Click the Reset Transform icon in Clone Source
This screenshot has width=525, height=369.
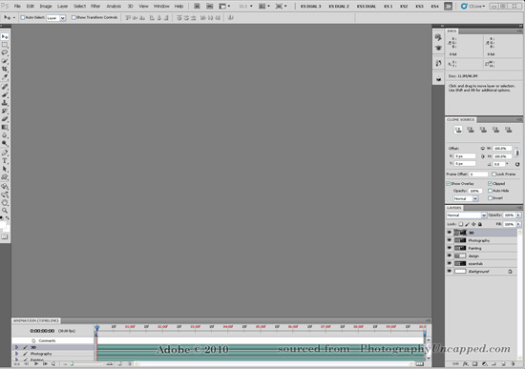[517, 164]
